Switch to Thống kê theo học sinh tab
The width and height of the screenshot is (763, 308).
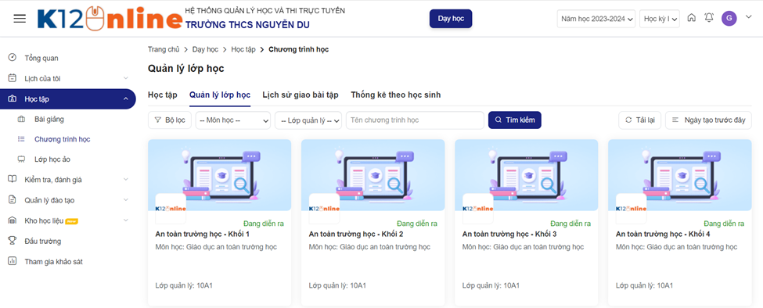(396, 95)
